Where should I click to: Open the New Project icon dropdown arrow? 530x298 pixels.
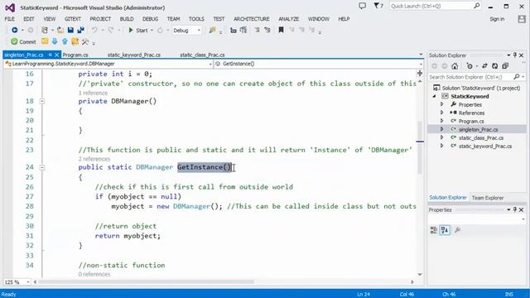coord(52,31)
